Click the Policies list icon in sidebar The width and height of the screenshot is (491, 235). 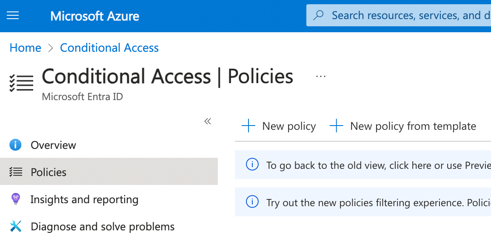point(15,172)
